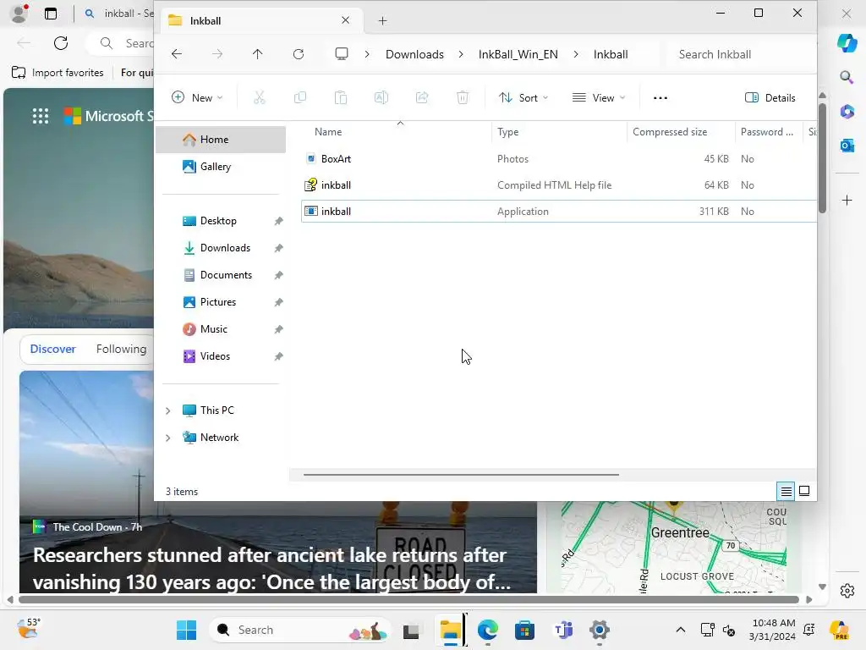Click Downloads in the address breadcrumb
The image size is (866, 650).
[x=414, y=54]
